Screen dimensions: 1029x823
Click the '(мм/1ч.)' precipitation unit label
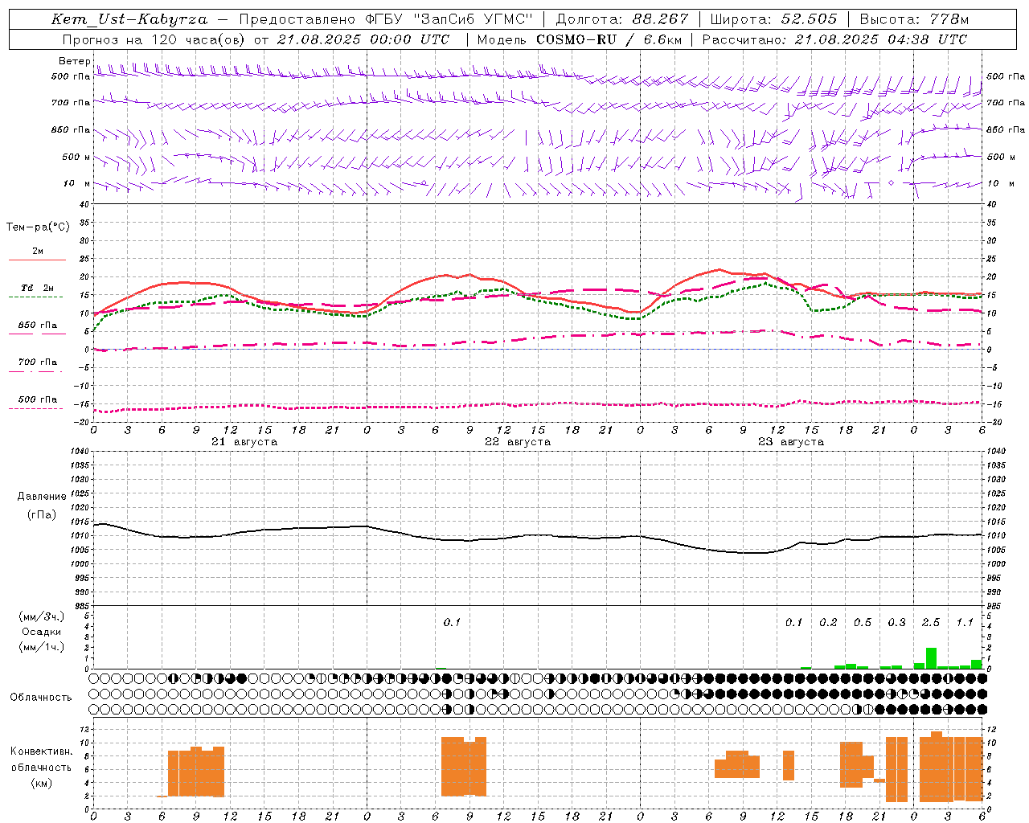tap(42, 647)
